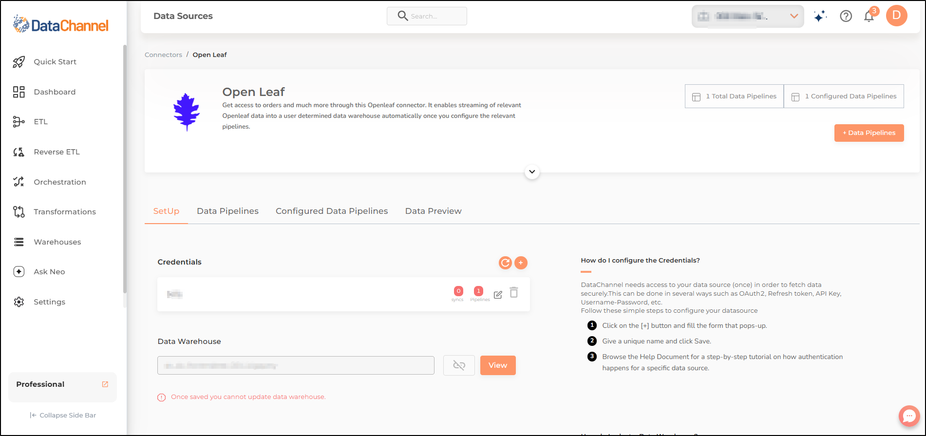The image size is (926, 436).
Task: Click 1 Configured Data Pipelines box
Action: (844, 96)
